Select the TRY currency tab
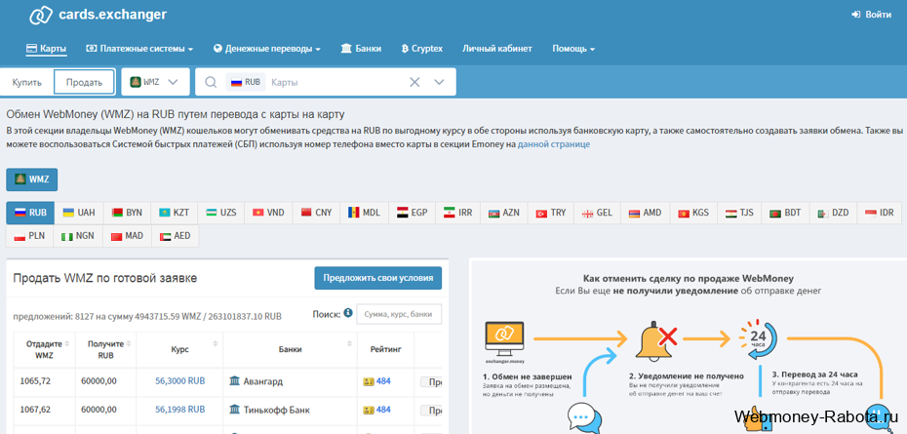Image resolution: width=907 pixels, height=434 pixels. pyautogui.click(x=551, y=213)
